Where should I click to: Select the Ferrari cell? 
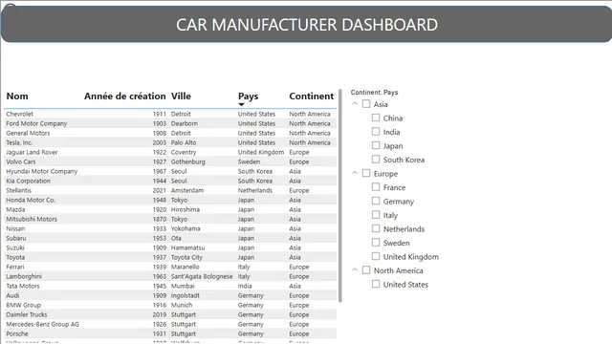click(x=15, y=267)
